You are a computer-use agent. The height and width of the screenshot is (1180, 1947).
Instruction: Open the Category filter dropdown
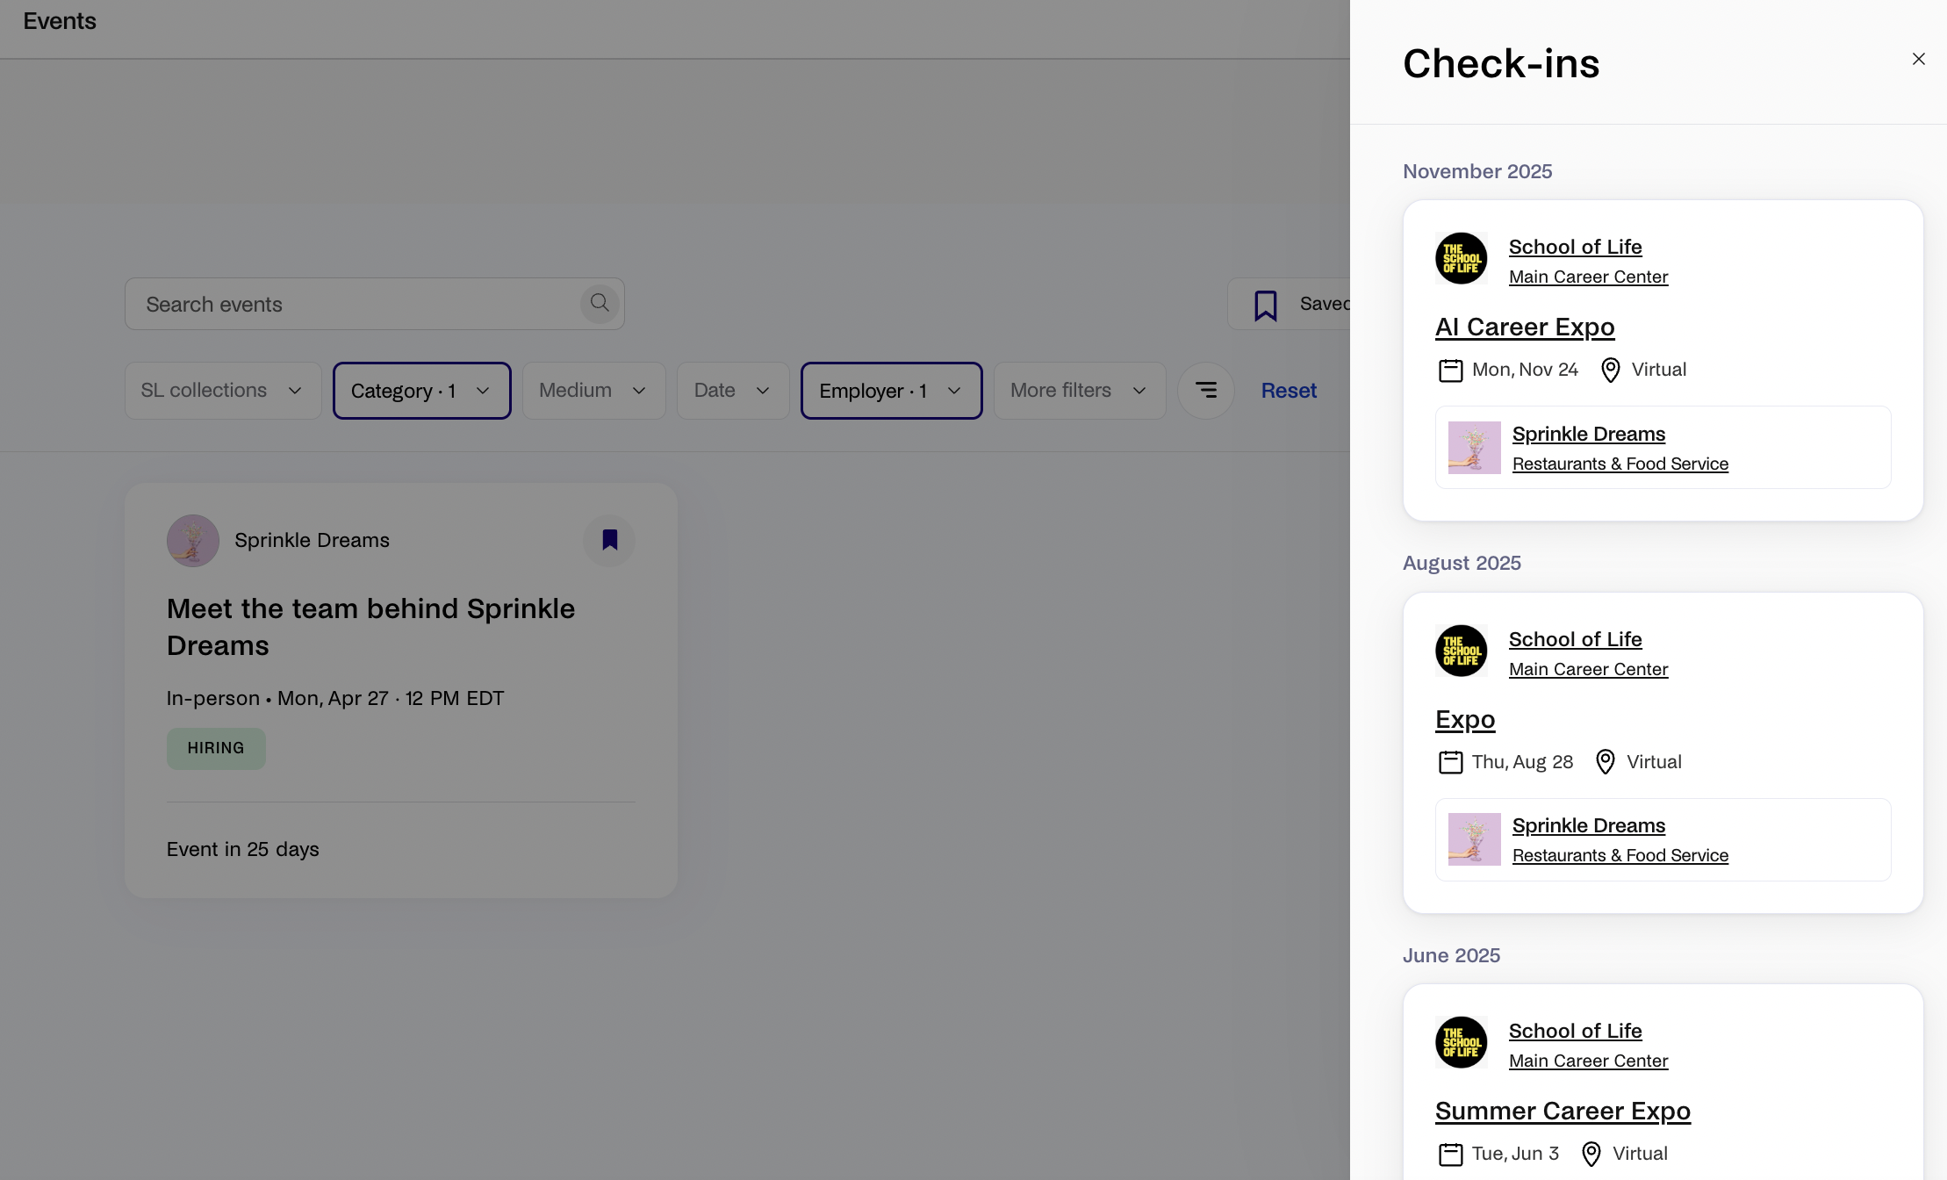click(x=421, y=391)
